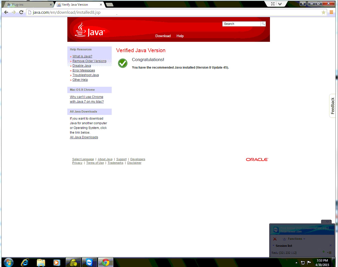Screen dimensions: 338x267
Task: Open the Disclaimer footer link
Action: coord(134,163)
